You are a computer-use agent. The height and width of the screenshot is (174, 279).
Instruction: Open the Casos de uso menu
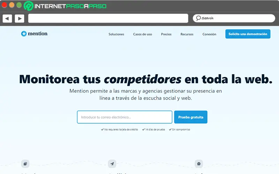coord(143,34)
